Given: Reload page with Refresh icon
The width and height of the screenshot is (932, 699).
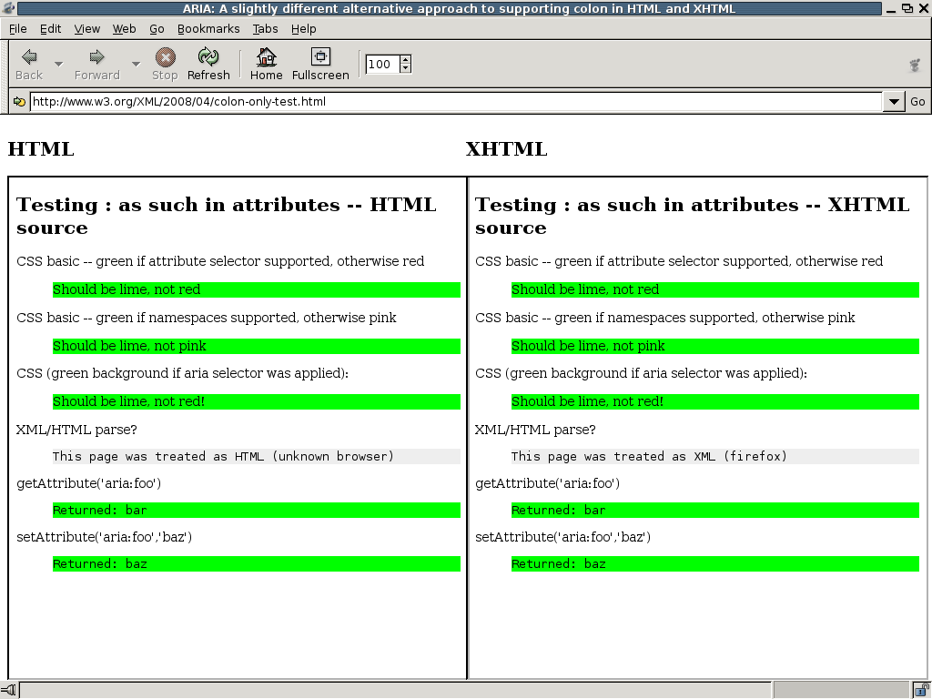Looking at the screenshot, I should click(208, 56).
